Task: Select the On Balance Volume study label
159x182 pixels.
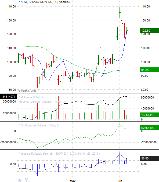Action: (39, 125)
